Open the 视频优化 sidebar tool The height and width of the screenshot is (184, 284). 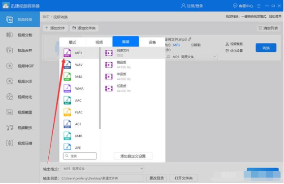20,97
